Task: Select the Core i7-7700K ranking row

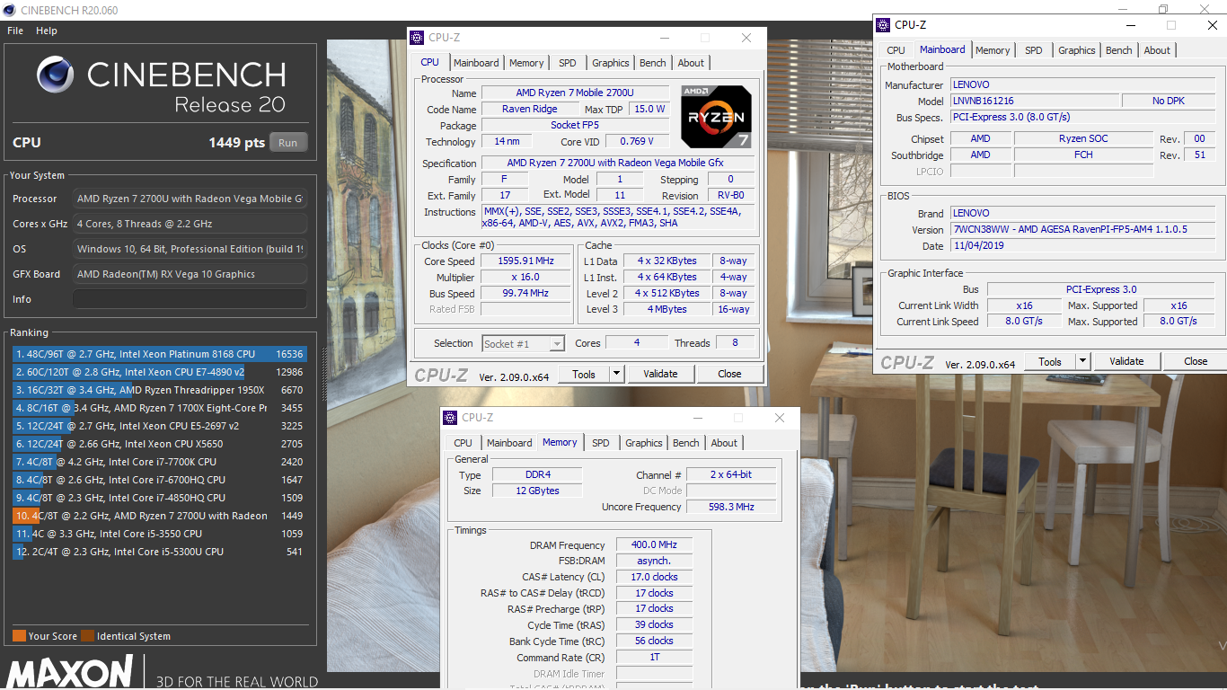Action: (159, 462)
